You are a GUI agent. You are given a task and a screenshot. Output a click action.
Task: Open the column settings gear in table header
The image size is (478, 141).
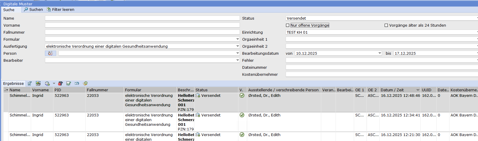click(x=6, y=90)
